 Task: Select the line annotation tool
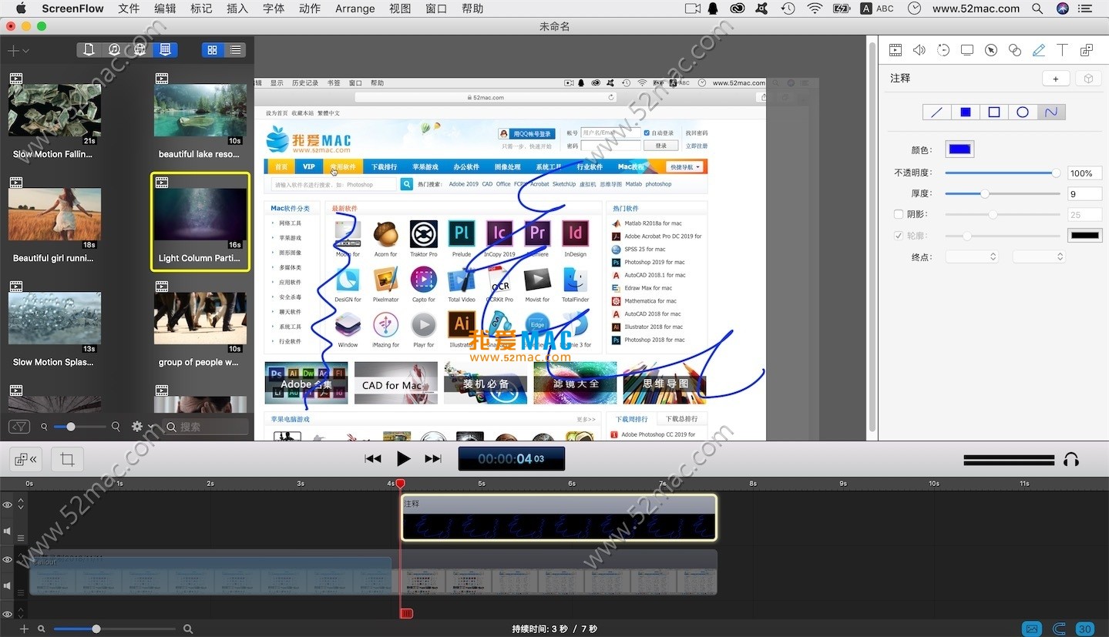[x=937, y=112]
